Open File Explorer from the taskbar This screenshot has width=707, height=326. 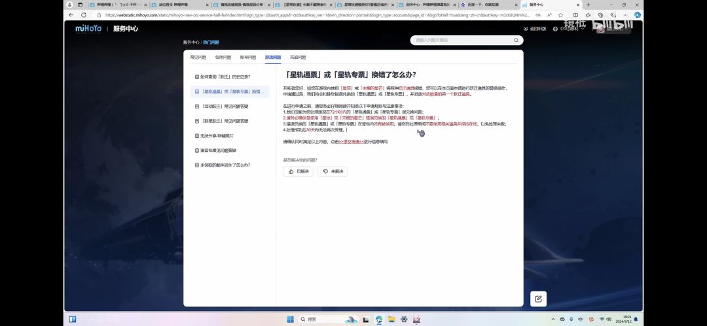pyautogui.click(x=391, y=319)
